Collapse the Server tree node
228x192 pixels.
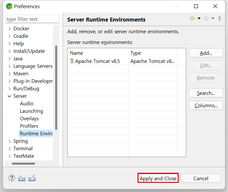click(9, 96)
